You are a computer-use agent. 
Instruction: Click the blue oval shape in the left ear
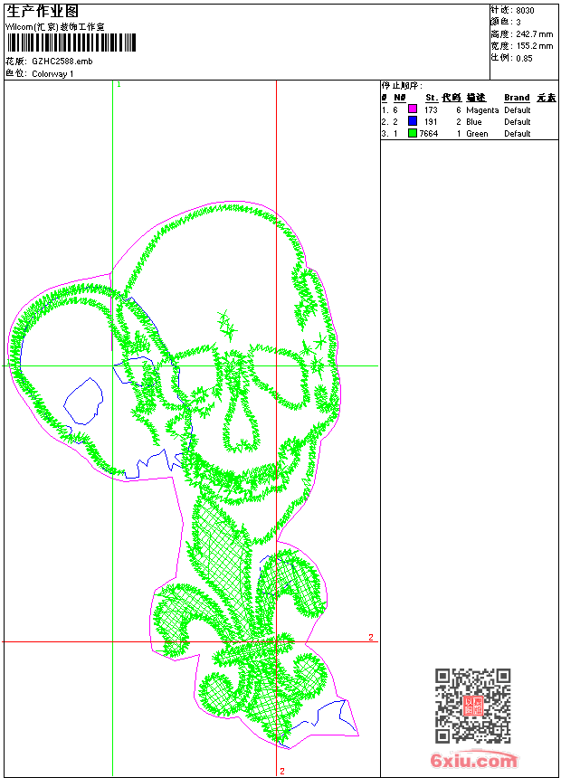(x=83, y=402)
